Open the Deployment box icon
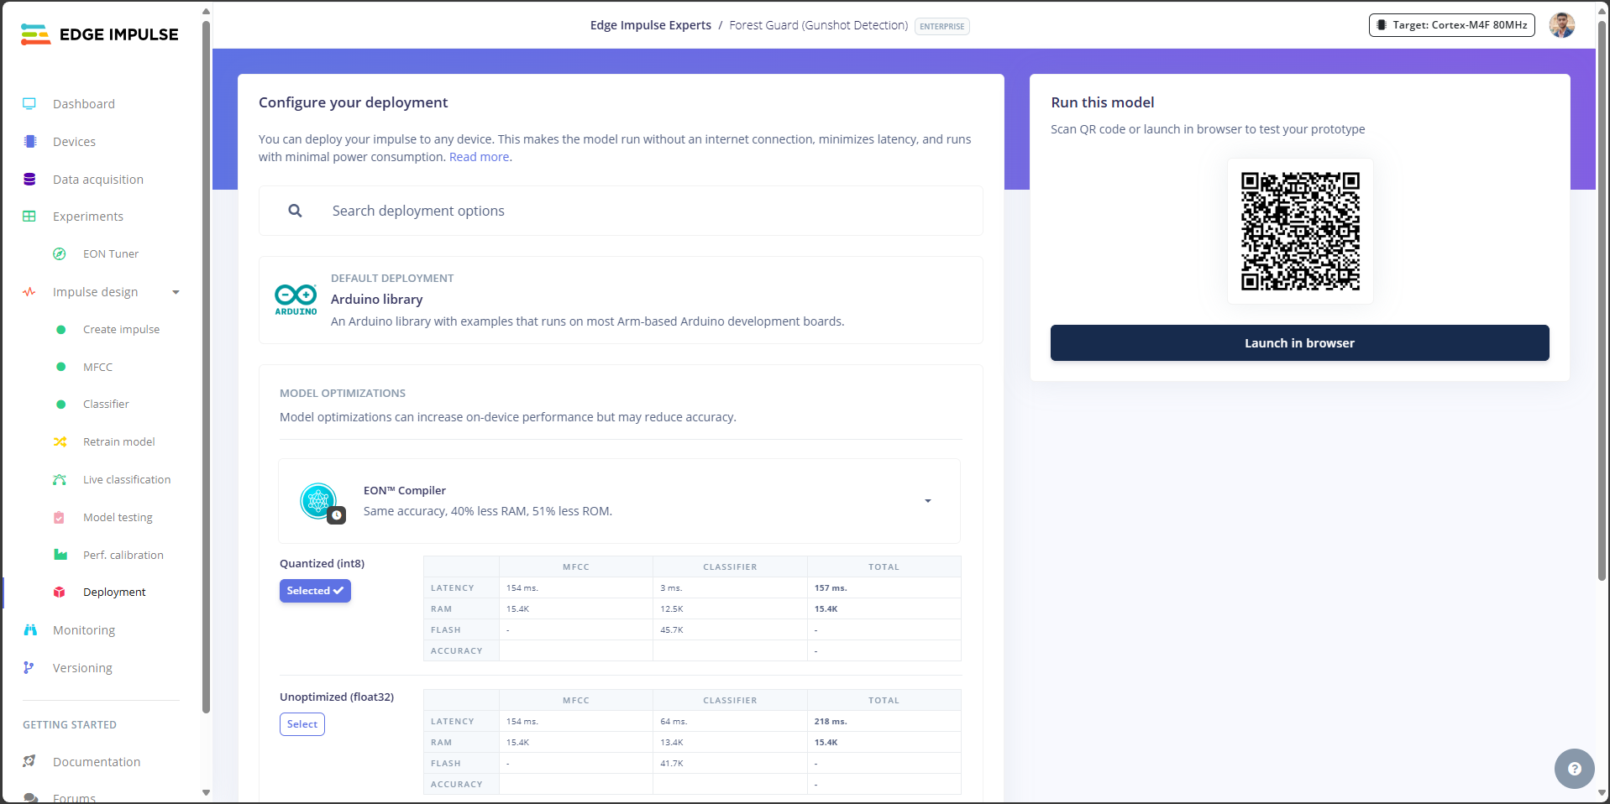The image size is (1610, 804). pos(60,593)
